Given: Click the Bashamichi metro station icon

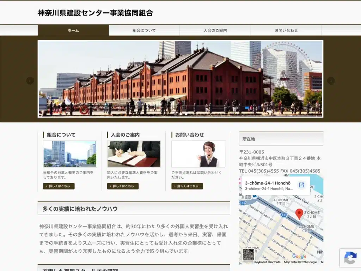Looking at the screenshot, I should [x=255, y=196].
